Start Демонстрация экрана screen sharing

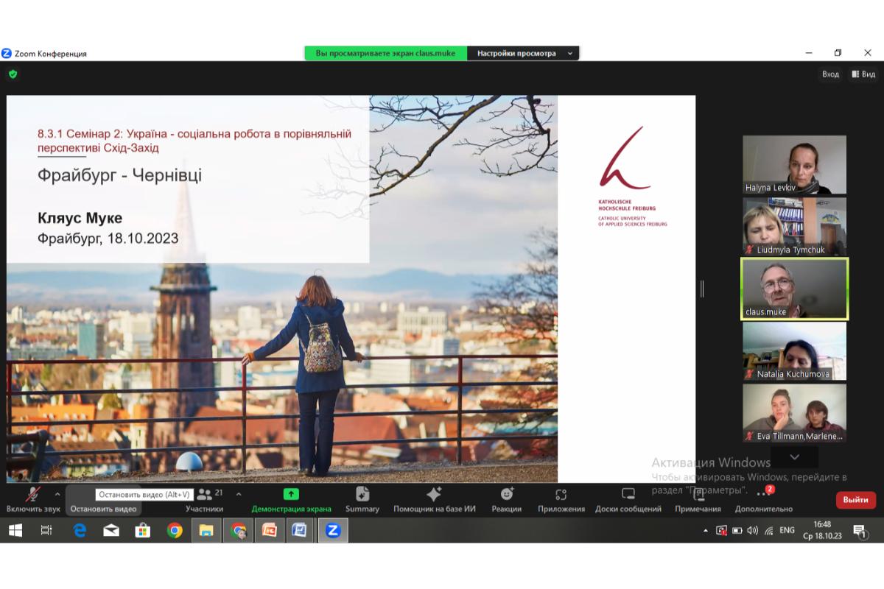pos(292,499)
